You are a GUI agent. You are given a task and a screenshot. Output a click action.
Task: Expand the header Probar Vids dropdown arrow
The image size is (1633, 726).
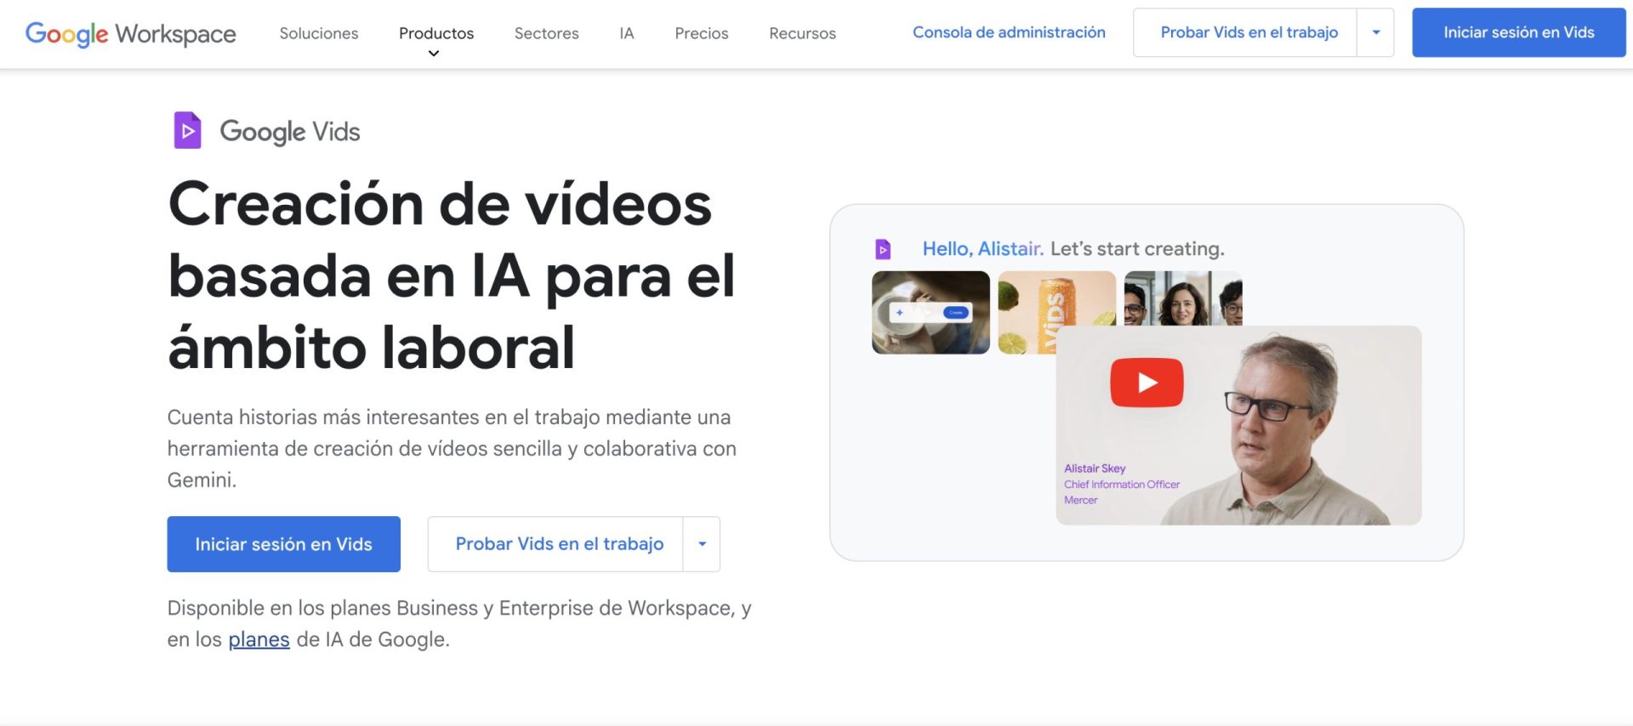(1375, 32)
